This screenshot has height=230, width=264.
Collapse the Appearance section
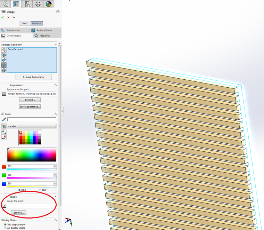tap(56, 85)
